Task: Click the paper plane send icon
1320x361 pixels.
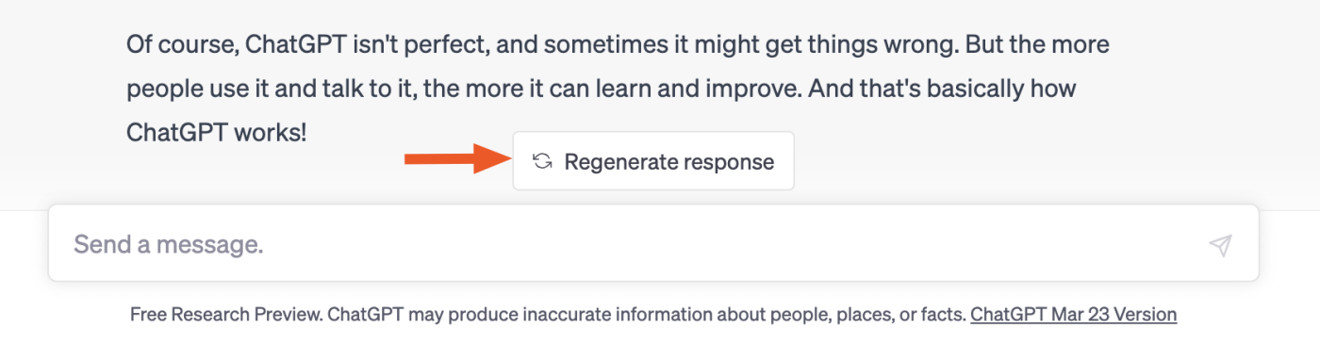Action: pyautogui.click(x=1220, y=245)
